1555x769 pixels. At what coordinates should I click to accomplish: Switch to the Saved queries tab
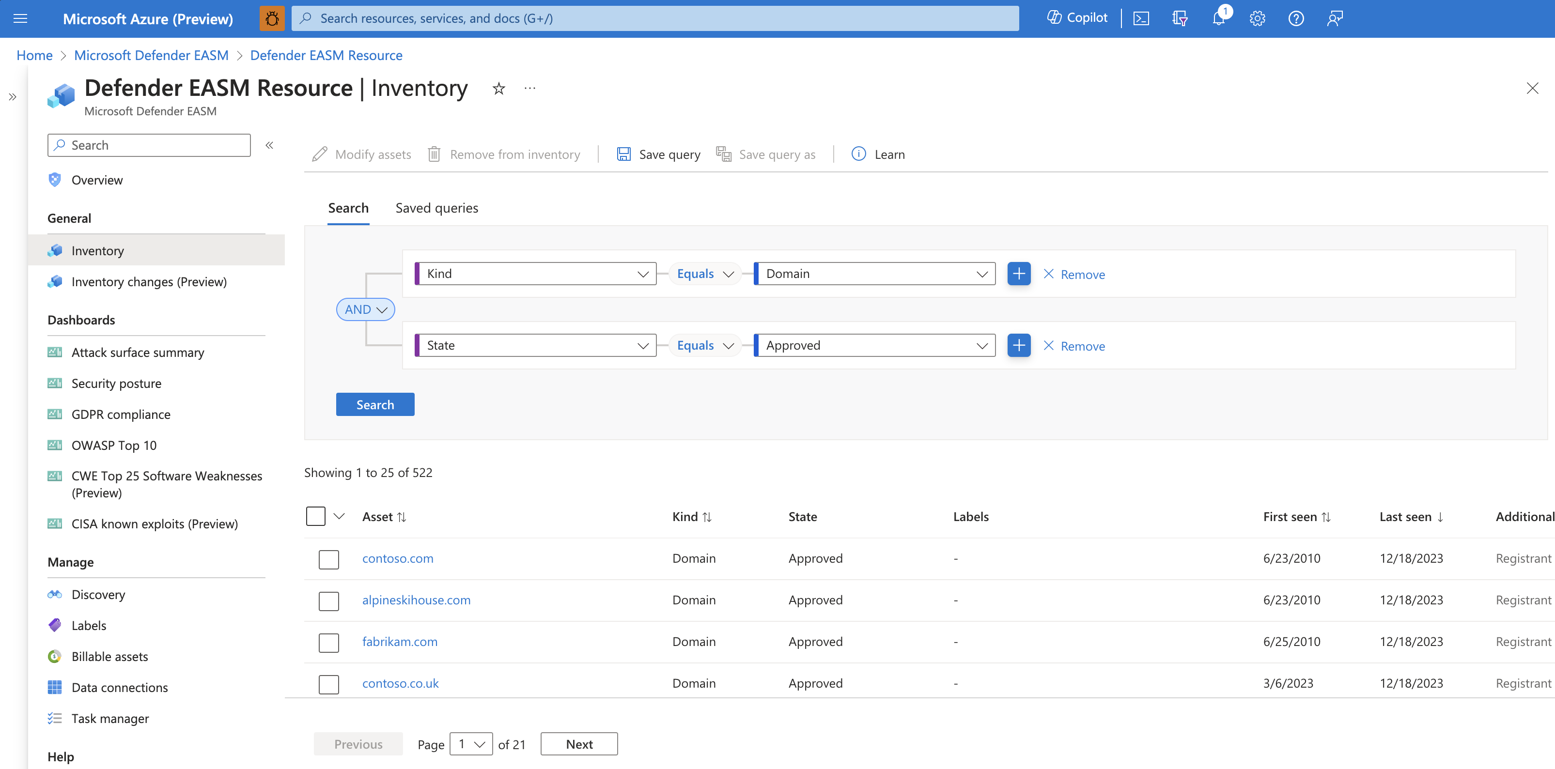click(x=437, y=207)
